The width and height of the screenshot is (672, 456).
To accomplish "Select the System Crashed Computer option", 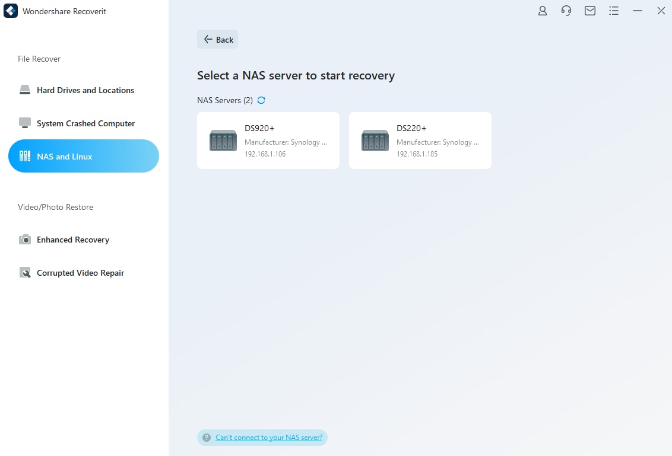I will 85,123.
